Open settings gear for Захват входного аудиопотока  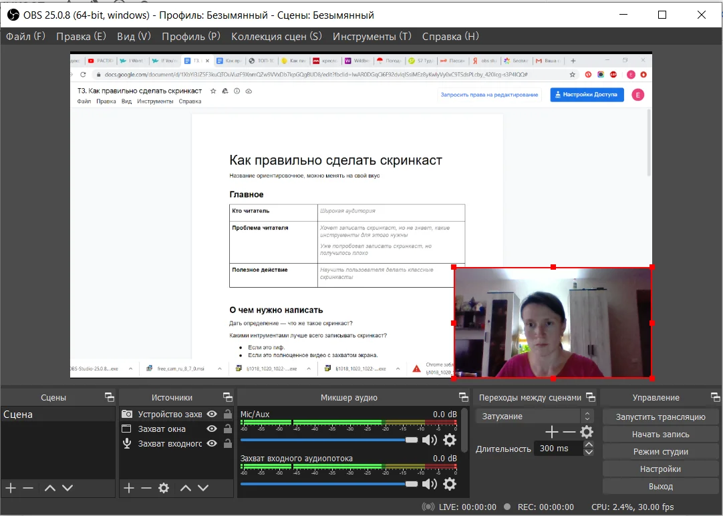(450, 484)
